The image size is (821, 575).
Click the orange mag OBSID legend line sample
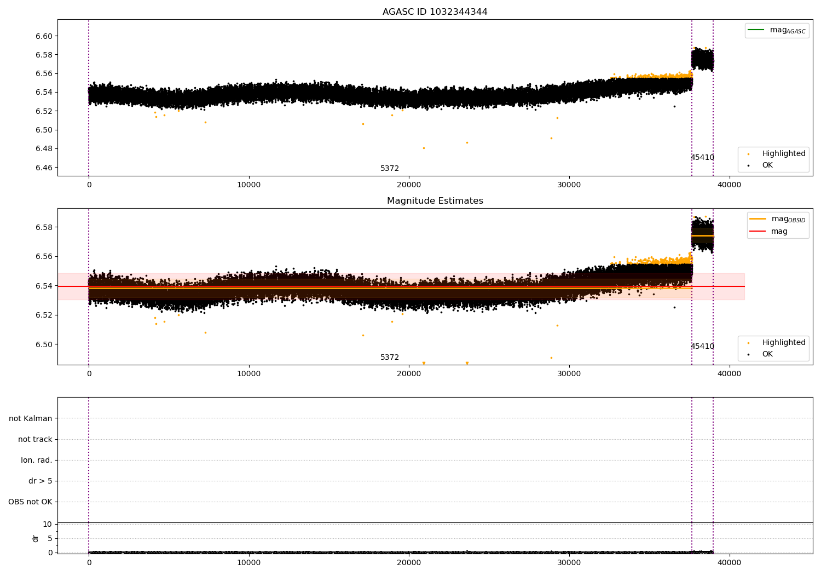point(758,219)
